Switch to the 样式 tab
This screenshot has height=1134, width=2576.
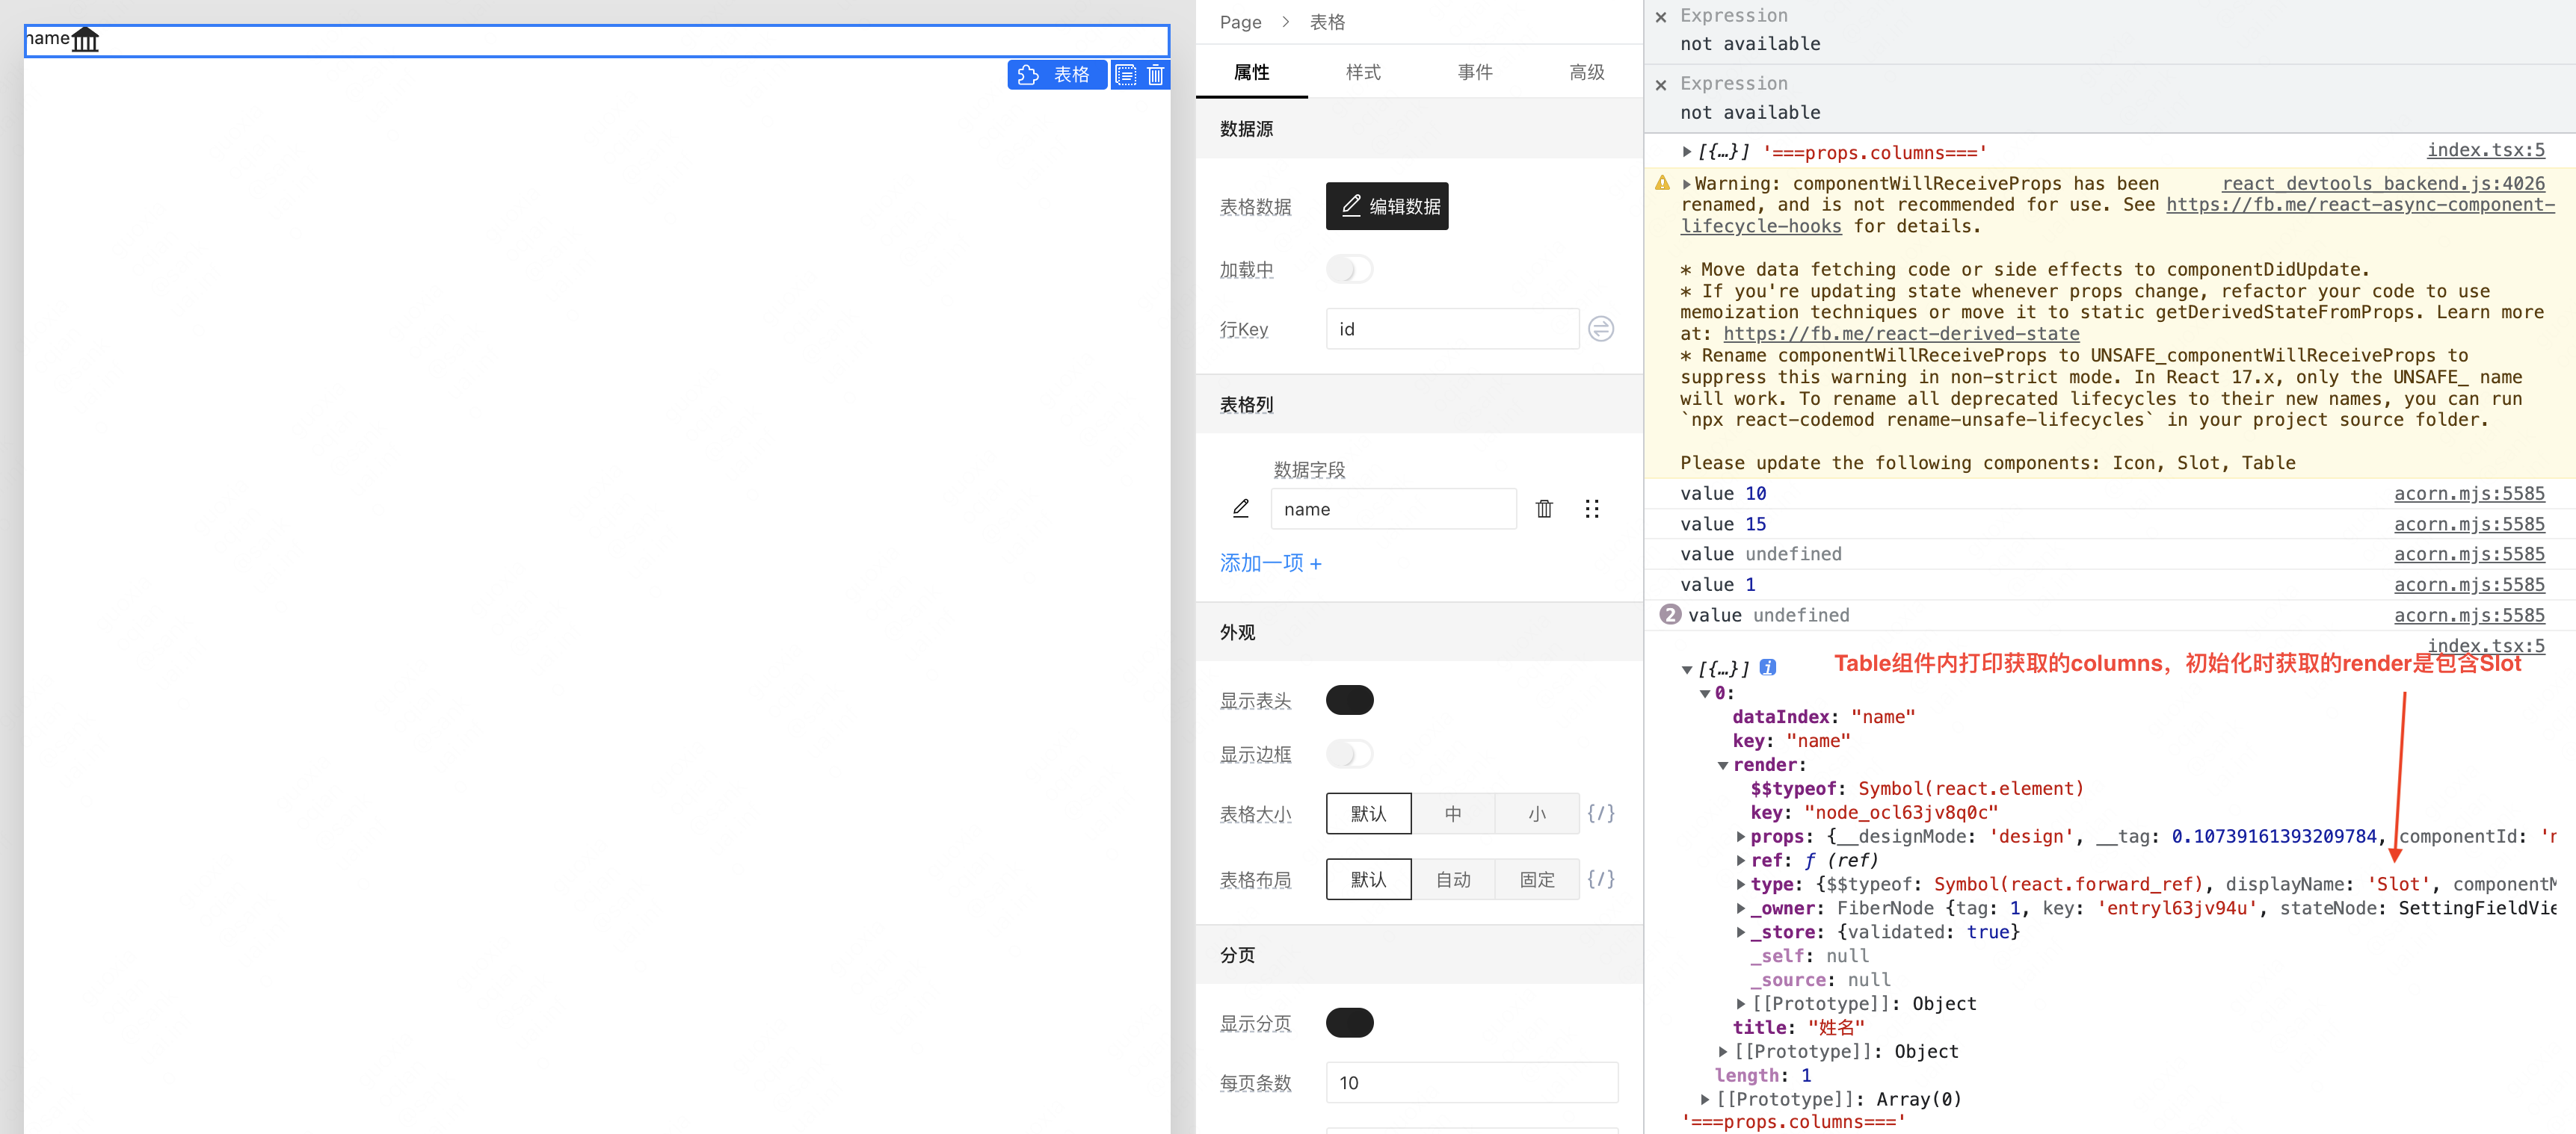[x=1362, y=72]
